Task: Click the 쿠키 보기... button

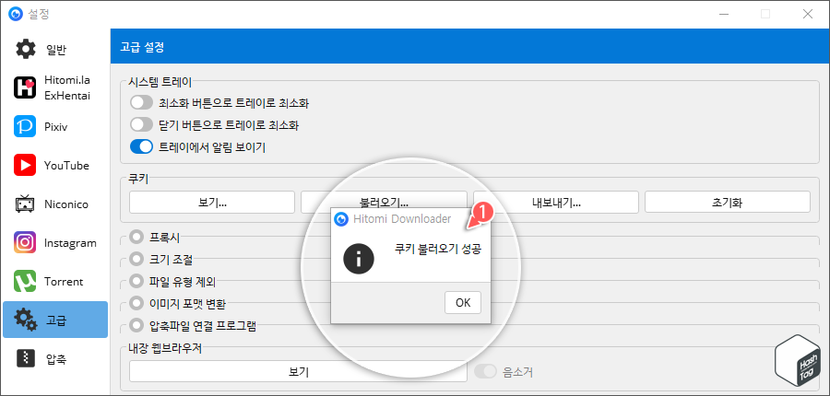Action: pyautogui.click(x=212, y=202)
